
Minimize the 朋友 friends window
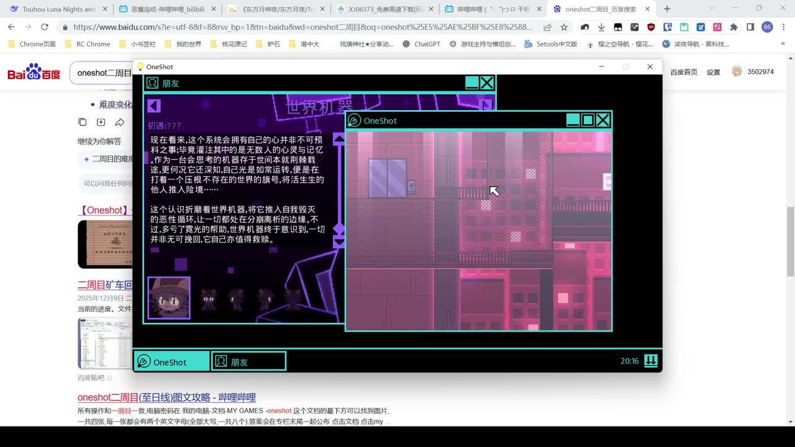click(472, 83)
